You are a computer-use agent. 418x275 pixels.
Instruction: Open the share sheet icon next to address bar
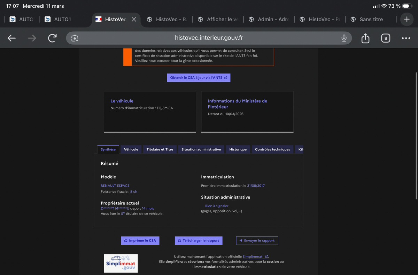coord(365,38)
